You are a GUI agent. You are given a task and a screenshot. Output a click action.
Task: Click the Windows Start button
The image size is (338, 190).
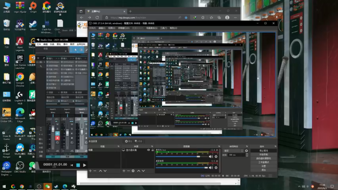point(4,186)
